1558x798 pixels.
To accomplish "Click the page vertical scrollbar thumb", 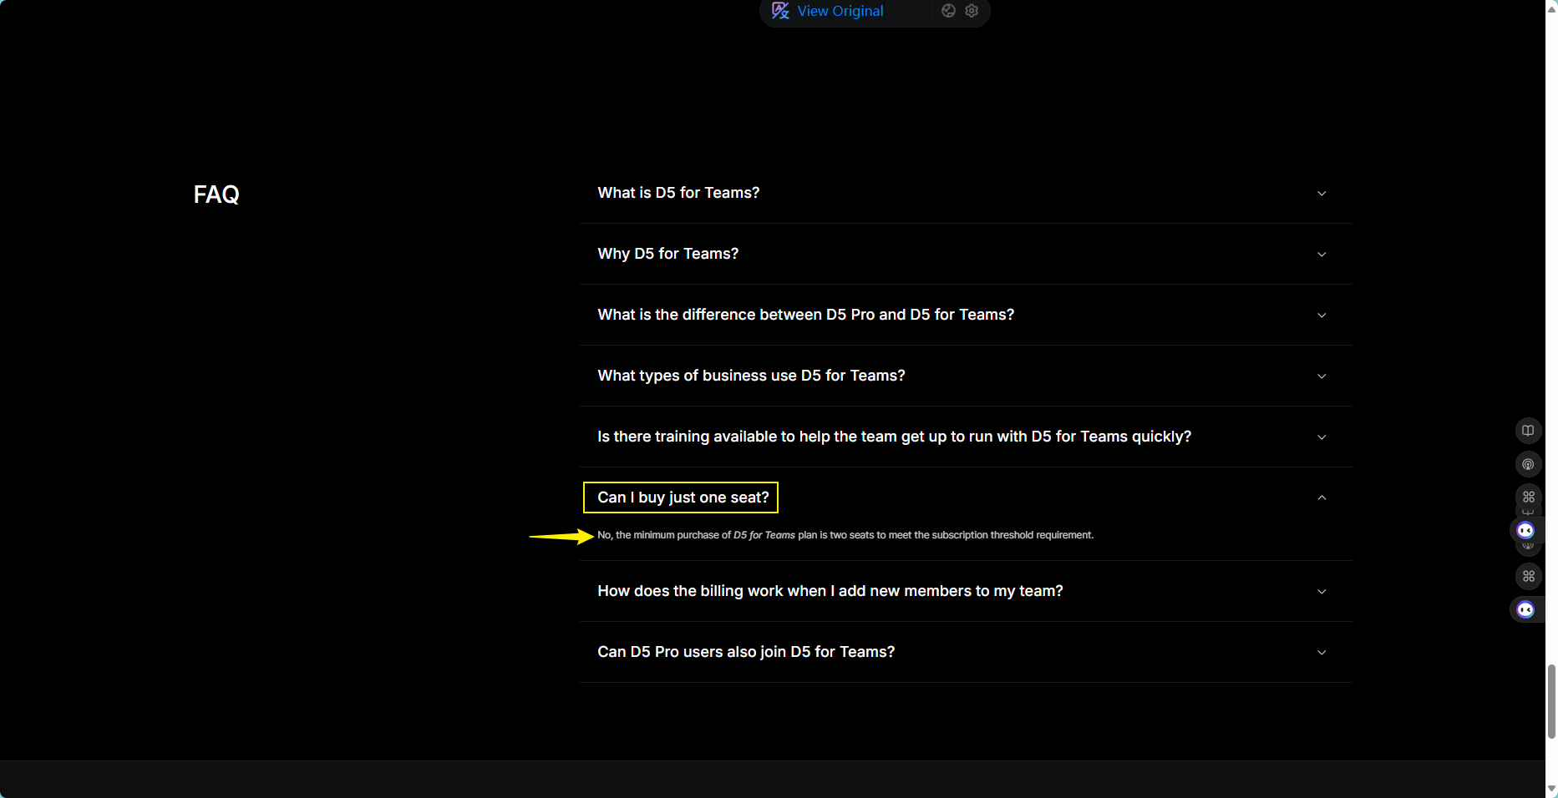I will 1551,701.
